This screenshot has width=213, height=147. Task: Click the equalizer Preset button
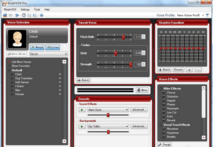click(179, 70)
